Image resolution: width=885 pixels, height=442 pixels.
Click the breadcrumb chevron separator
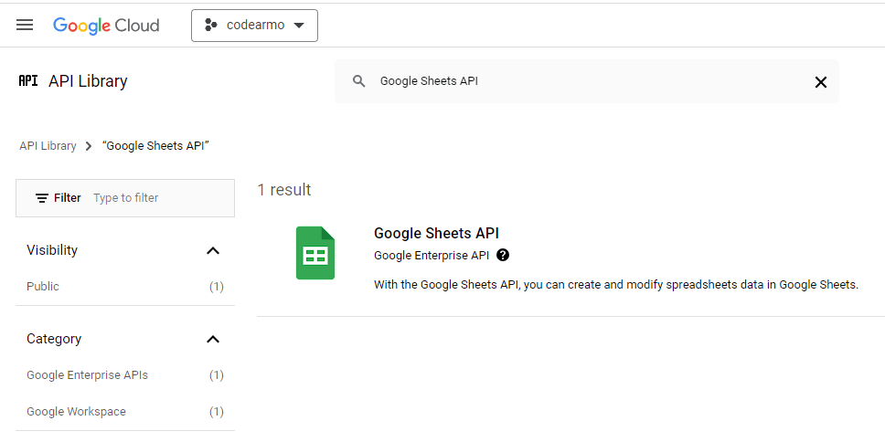tap(89, 147)
